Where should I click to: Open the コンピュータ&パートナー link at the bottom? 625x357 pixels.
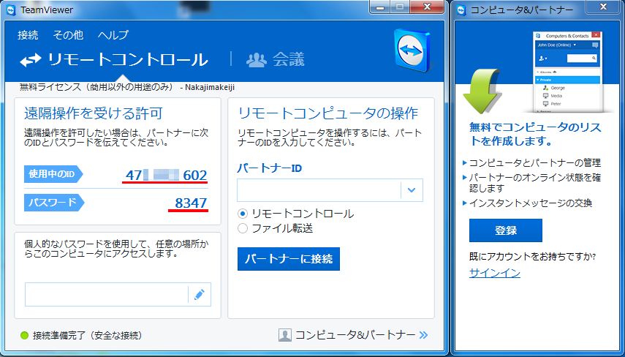[x=355, y=335]
